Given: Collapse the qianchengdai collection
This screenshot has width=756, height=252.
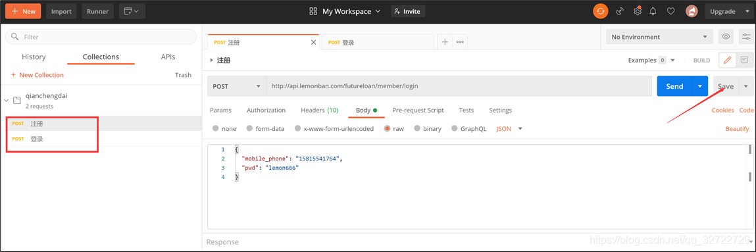Looking at the screenshot, I should tap(7, 100).
